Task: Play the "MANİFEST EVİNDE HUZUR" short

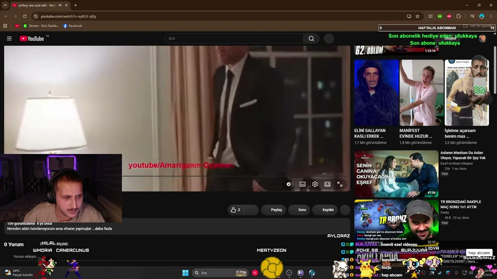Action: 421,93
